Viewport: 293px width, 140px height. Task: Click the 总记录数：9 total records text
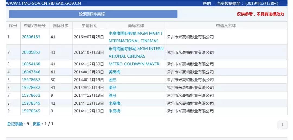pos(18,124)
